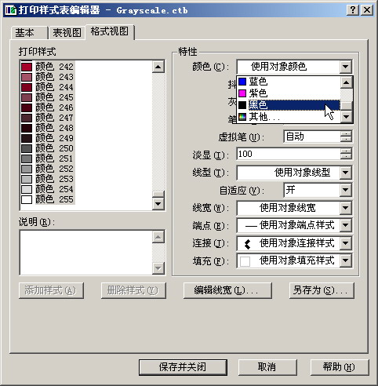
Task: Click the magenta swatch next to 紫色
Action: point(242,93)
